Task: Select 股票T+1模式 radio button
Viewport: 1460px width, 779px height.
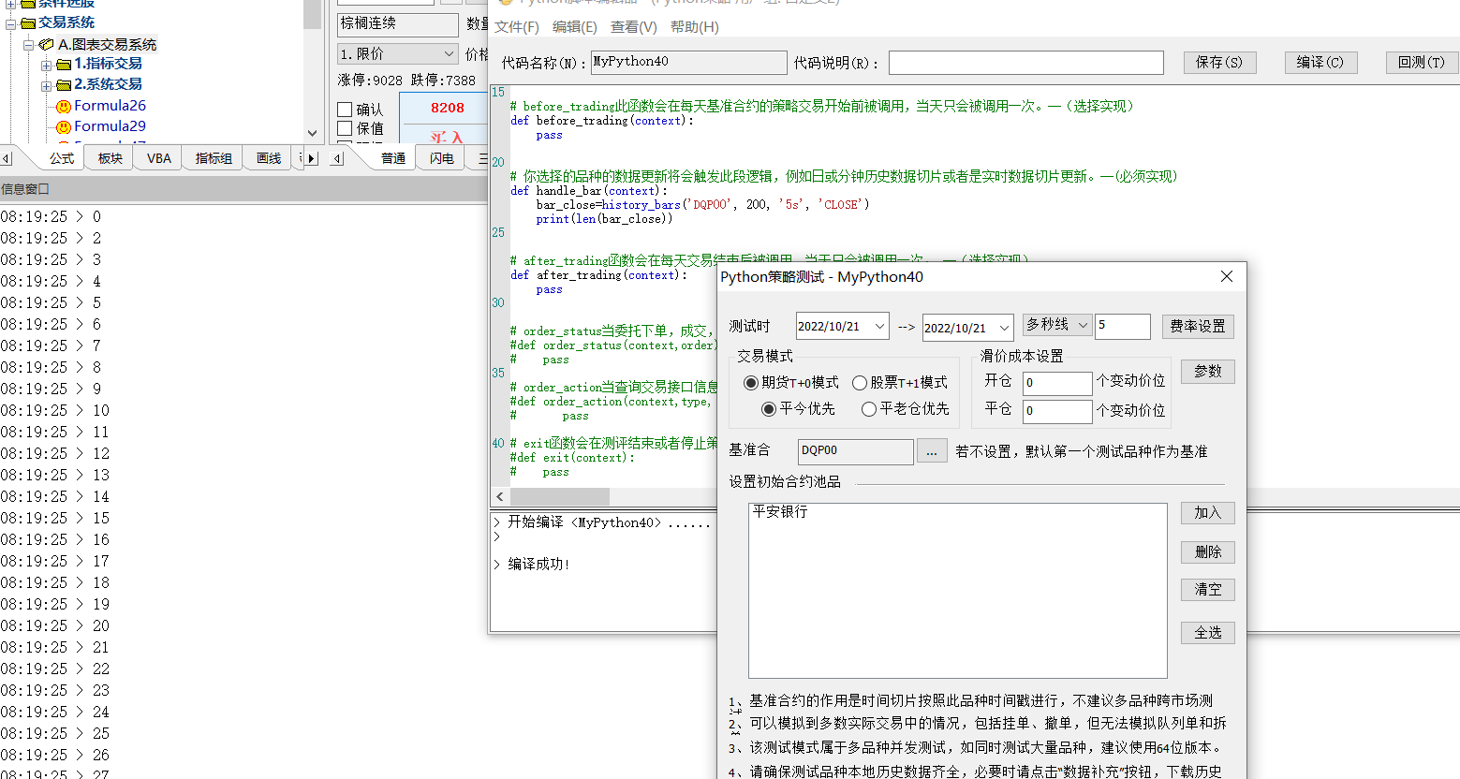Action: 859,383
